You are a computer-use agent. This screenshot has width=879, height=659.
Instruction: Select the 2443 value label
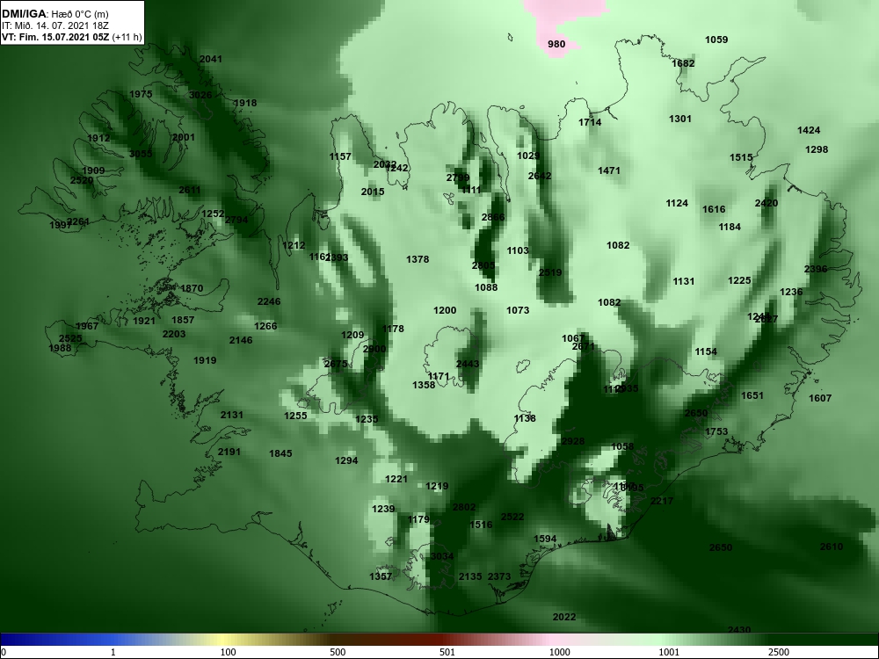pyautogui.click(x=468, y=365)
